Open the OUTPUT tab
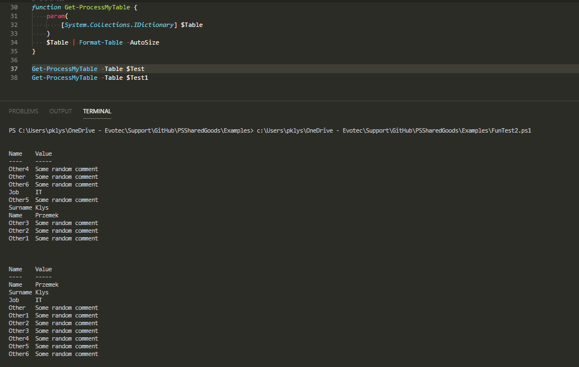 tap(60, 111)
